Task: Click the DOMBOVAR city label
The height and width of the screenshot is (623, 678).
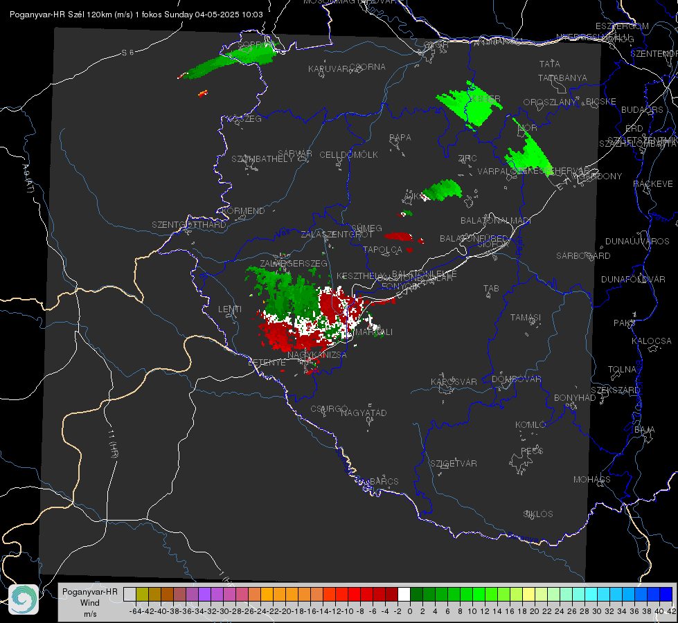Action: (x=517, y=379)
